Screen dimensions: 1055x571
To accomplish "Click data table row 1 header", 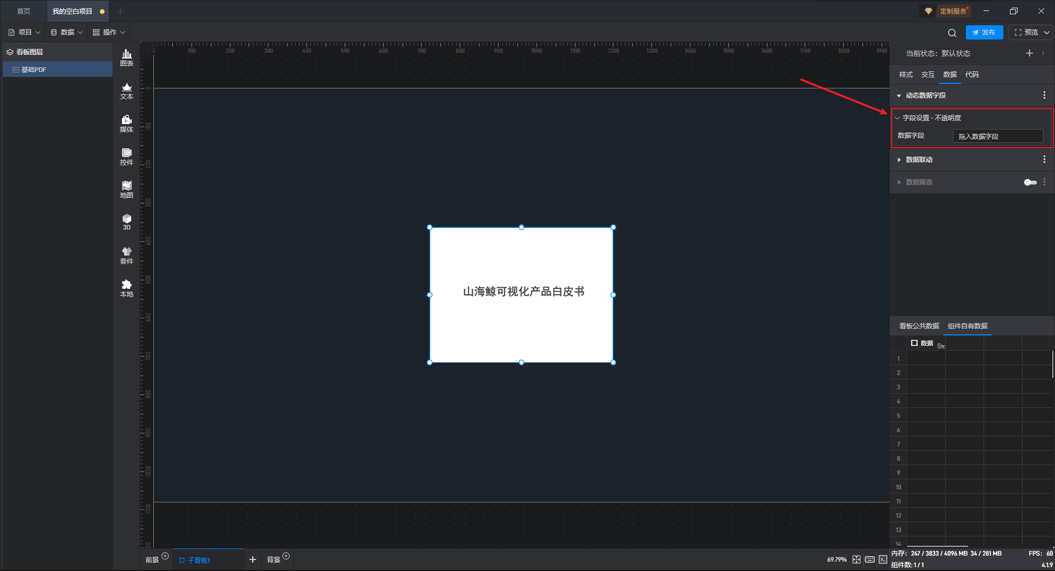I will (898, 359).
